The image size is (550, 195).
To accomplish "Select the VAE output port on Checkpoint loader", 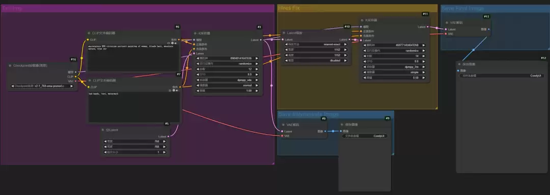I will click(76, 81).
